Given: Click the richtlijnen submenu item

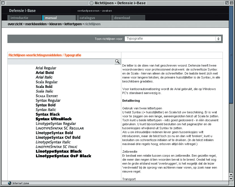Looking at the screenshot, I should coord(92,24).
